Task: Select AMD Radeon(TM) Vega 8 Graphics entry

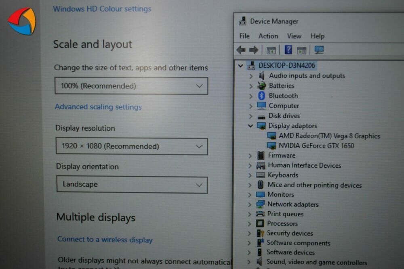Action: 329,136
